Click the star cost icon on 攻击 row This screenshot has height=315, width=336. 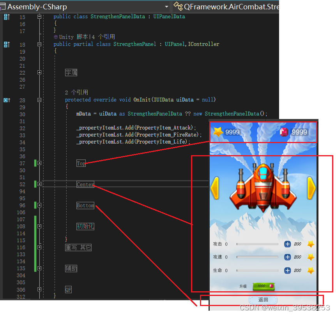[x=311, y=244]
